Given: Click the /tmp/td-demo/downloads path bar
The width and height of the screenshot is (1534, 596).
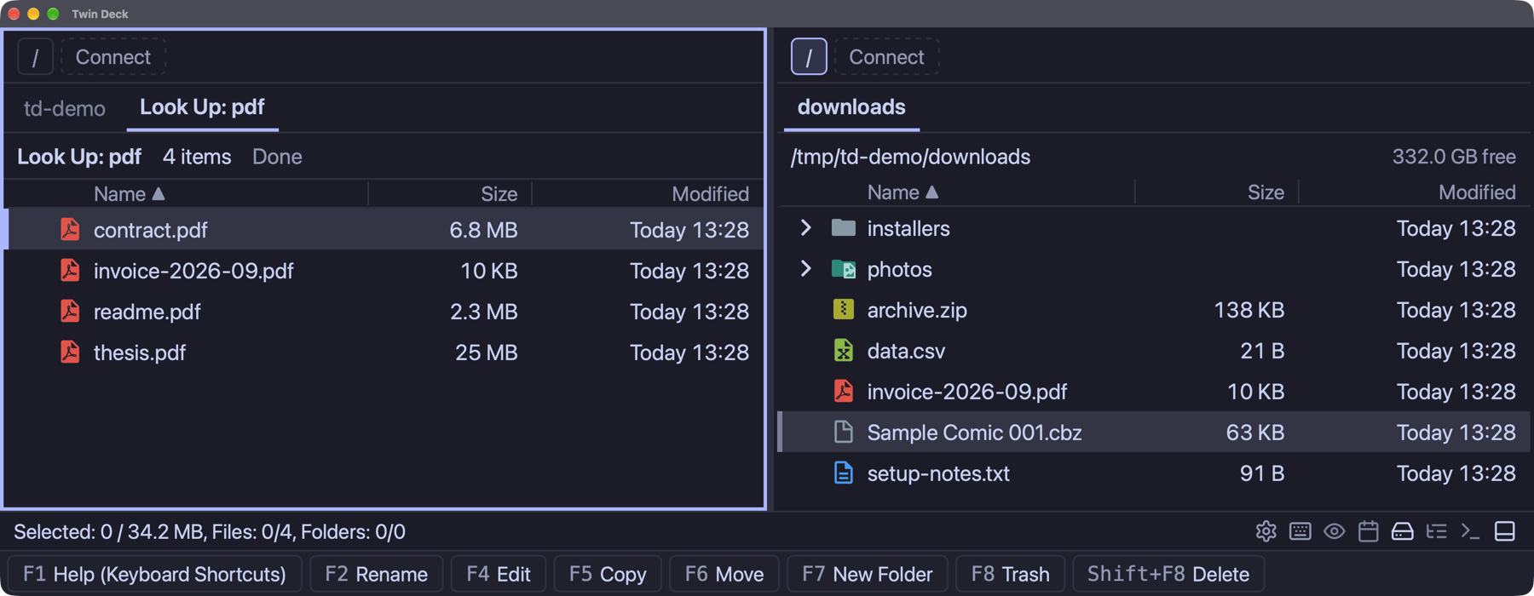Looking at the screenshot, I should (910, 157).
